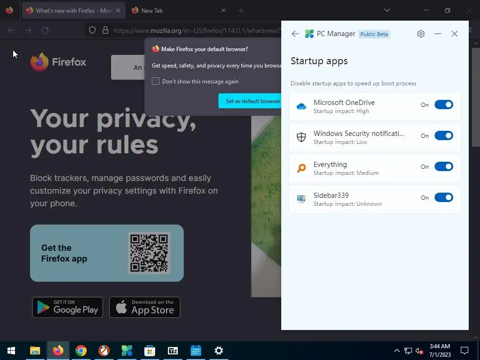The image size is (480, 360).
Task: Click the Firefox URL address field
Action: [x=197, y=30]
